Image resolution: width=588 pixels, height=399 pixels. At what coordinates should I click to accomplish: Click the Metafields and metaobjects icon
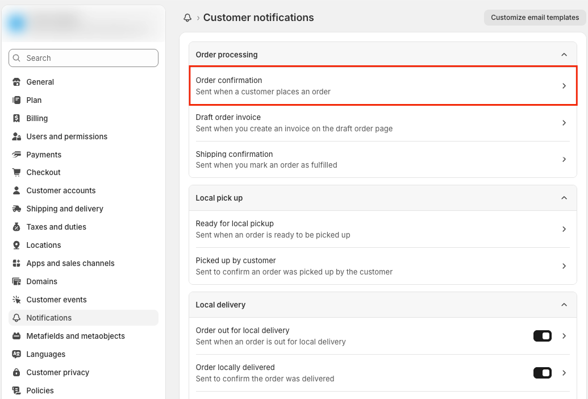pos(16,336)
